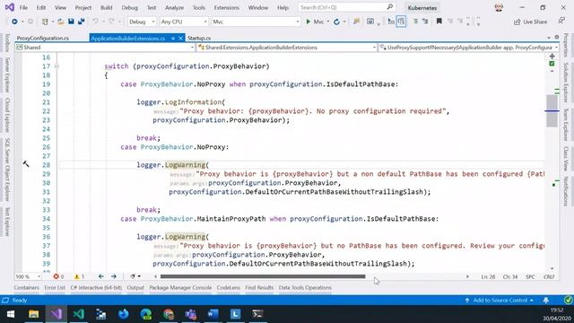Open the Any CPU platform dropdown
Screen dimensions: 574x323
pos(184,22)
